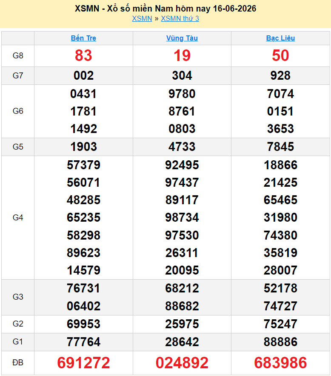Click G6 number 7074

(x=280, y=94)
